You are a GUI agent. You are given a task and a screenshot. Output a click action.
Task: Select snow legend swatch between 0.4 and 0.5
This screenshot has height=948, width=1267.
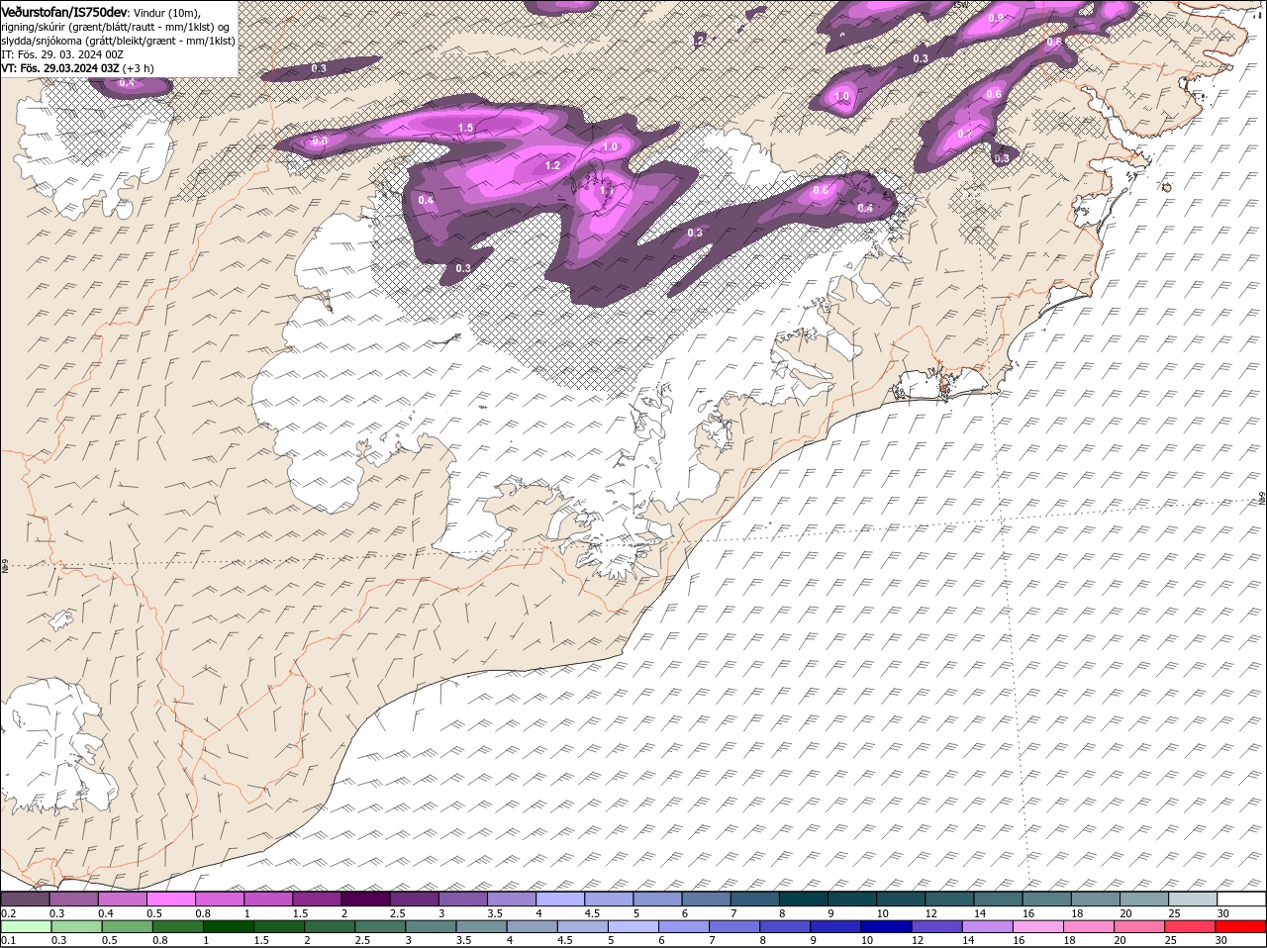point(122,900)
